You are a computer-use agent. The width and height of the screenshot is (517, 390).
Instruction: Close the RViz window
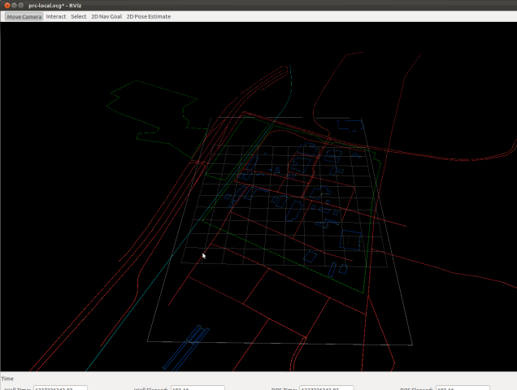7,5
